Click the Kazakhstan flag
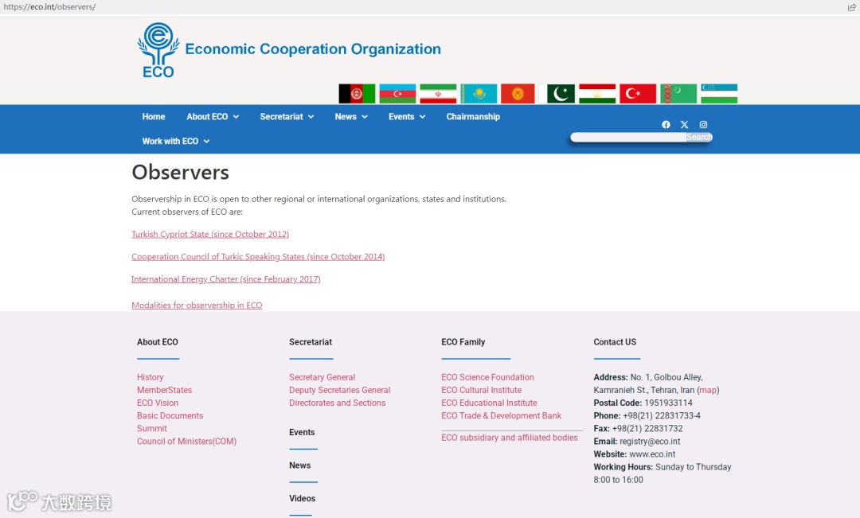This screenshot has width=860, height=518. coord(479,94)
